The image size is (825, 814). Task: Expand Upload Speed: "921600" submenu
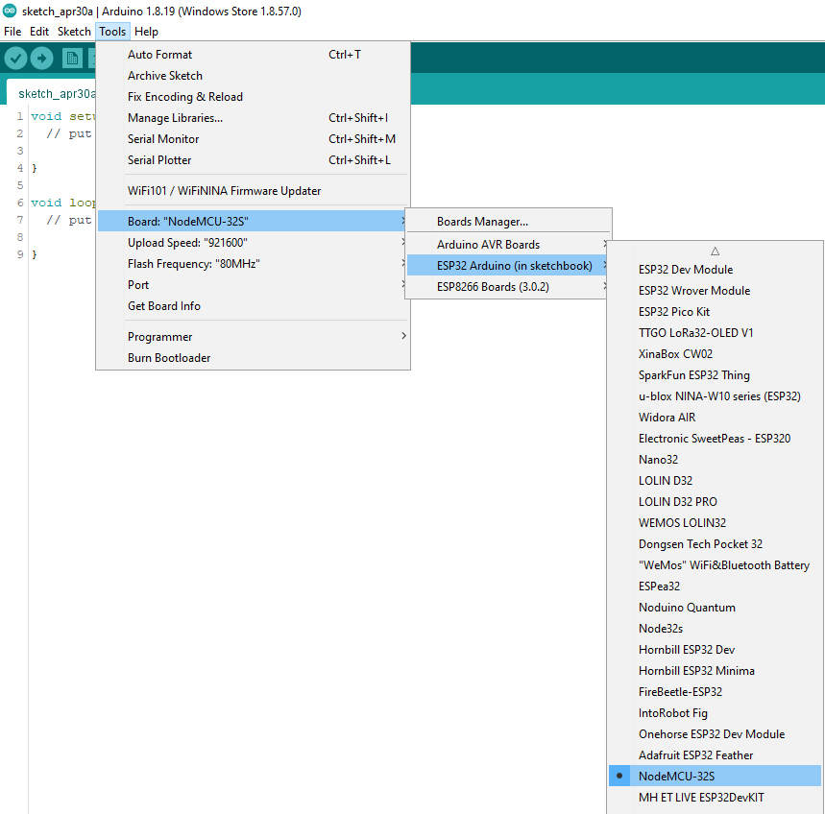tap(253, 243)
